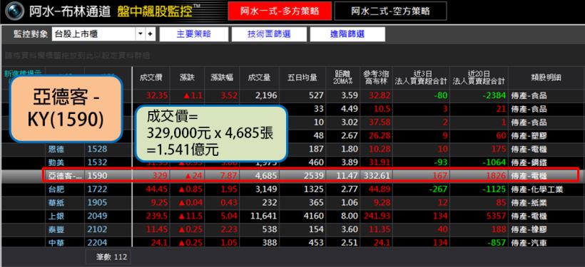Click 175 in the 恩德 row
The image size is (585, 267).
point(499,150)
